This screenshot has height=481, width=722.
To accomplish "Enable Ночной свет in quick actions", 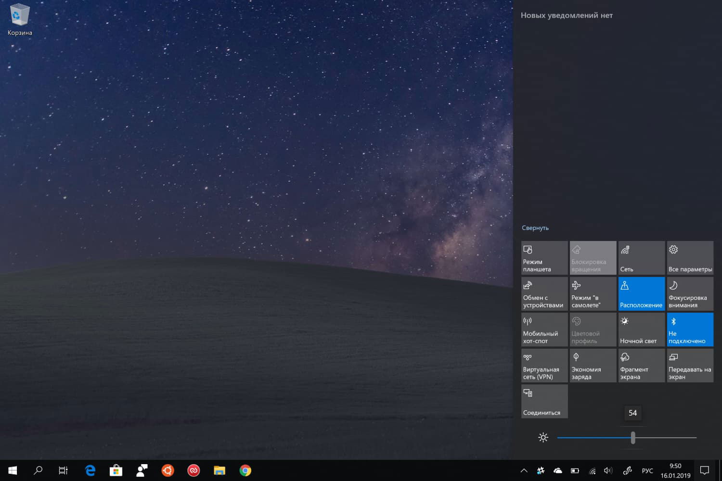I will 641,329.
